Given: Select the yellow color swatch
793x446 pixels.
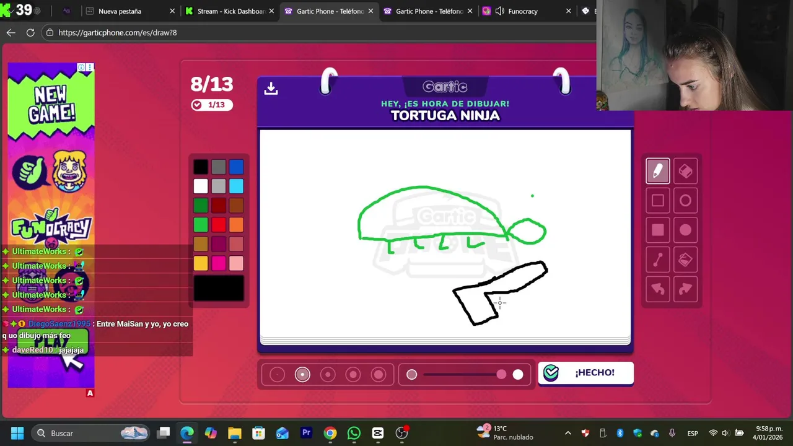Looking at the screenshot, I should 201,263.
